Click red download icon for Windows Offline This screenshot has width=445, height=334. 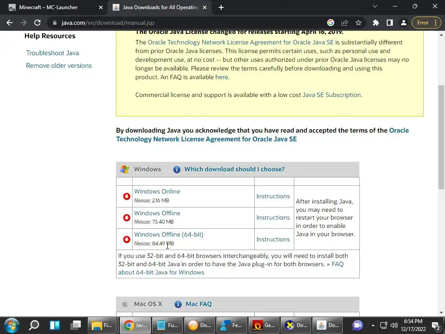[x=126, y=217]
